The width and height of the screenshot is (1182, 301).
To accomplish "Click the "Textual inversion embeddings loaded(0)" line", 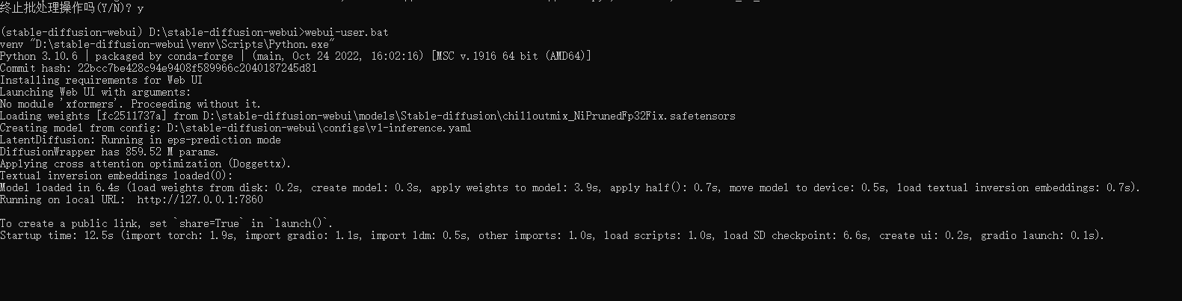I will click(117, 176).
